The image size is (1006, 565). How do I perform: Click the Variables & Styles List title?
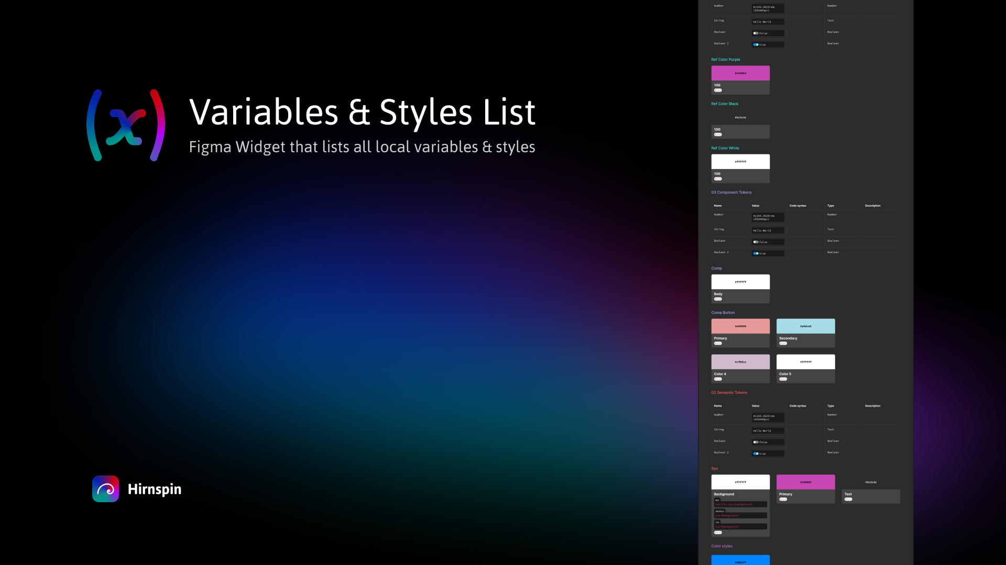click(x=362, y=112)
